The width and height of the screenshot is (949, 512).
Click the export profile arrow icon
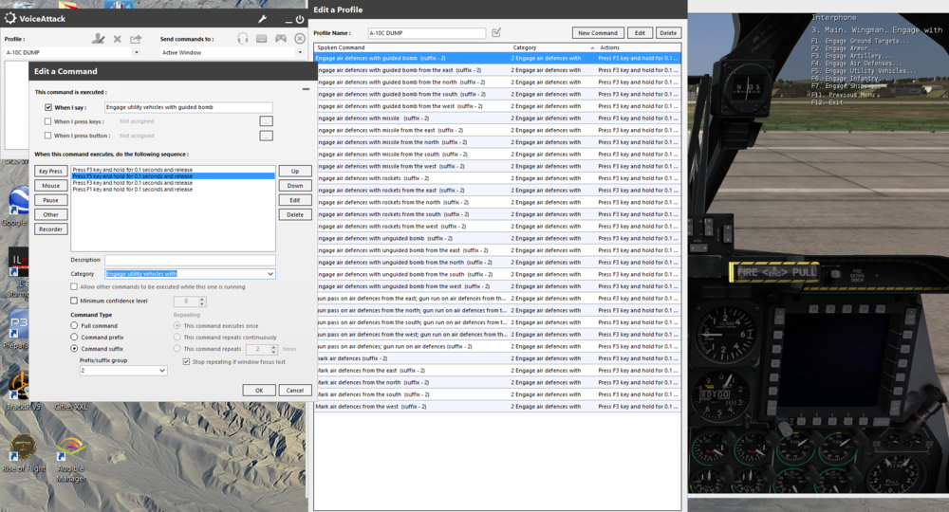136,39
